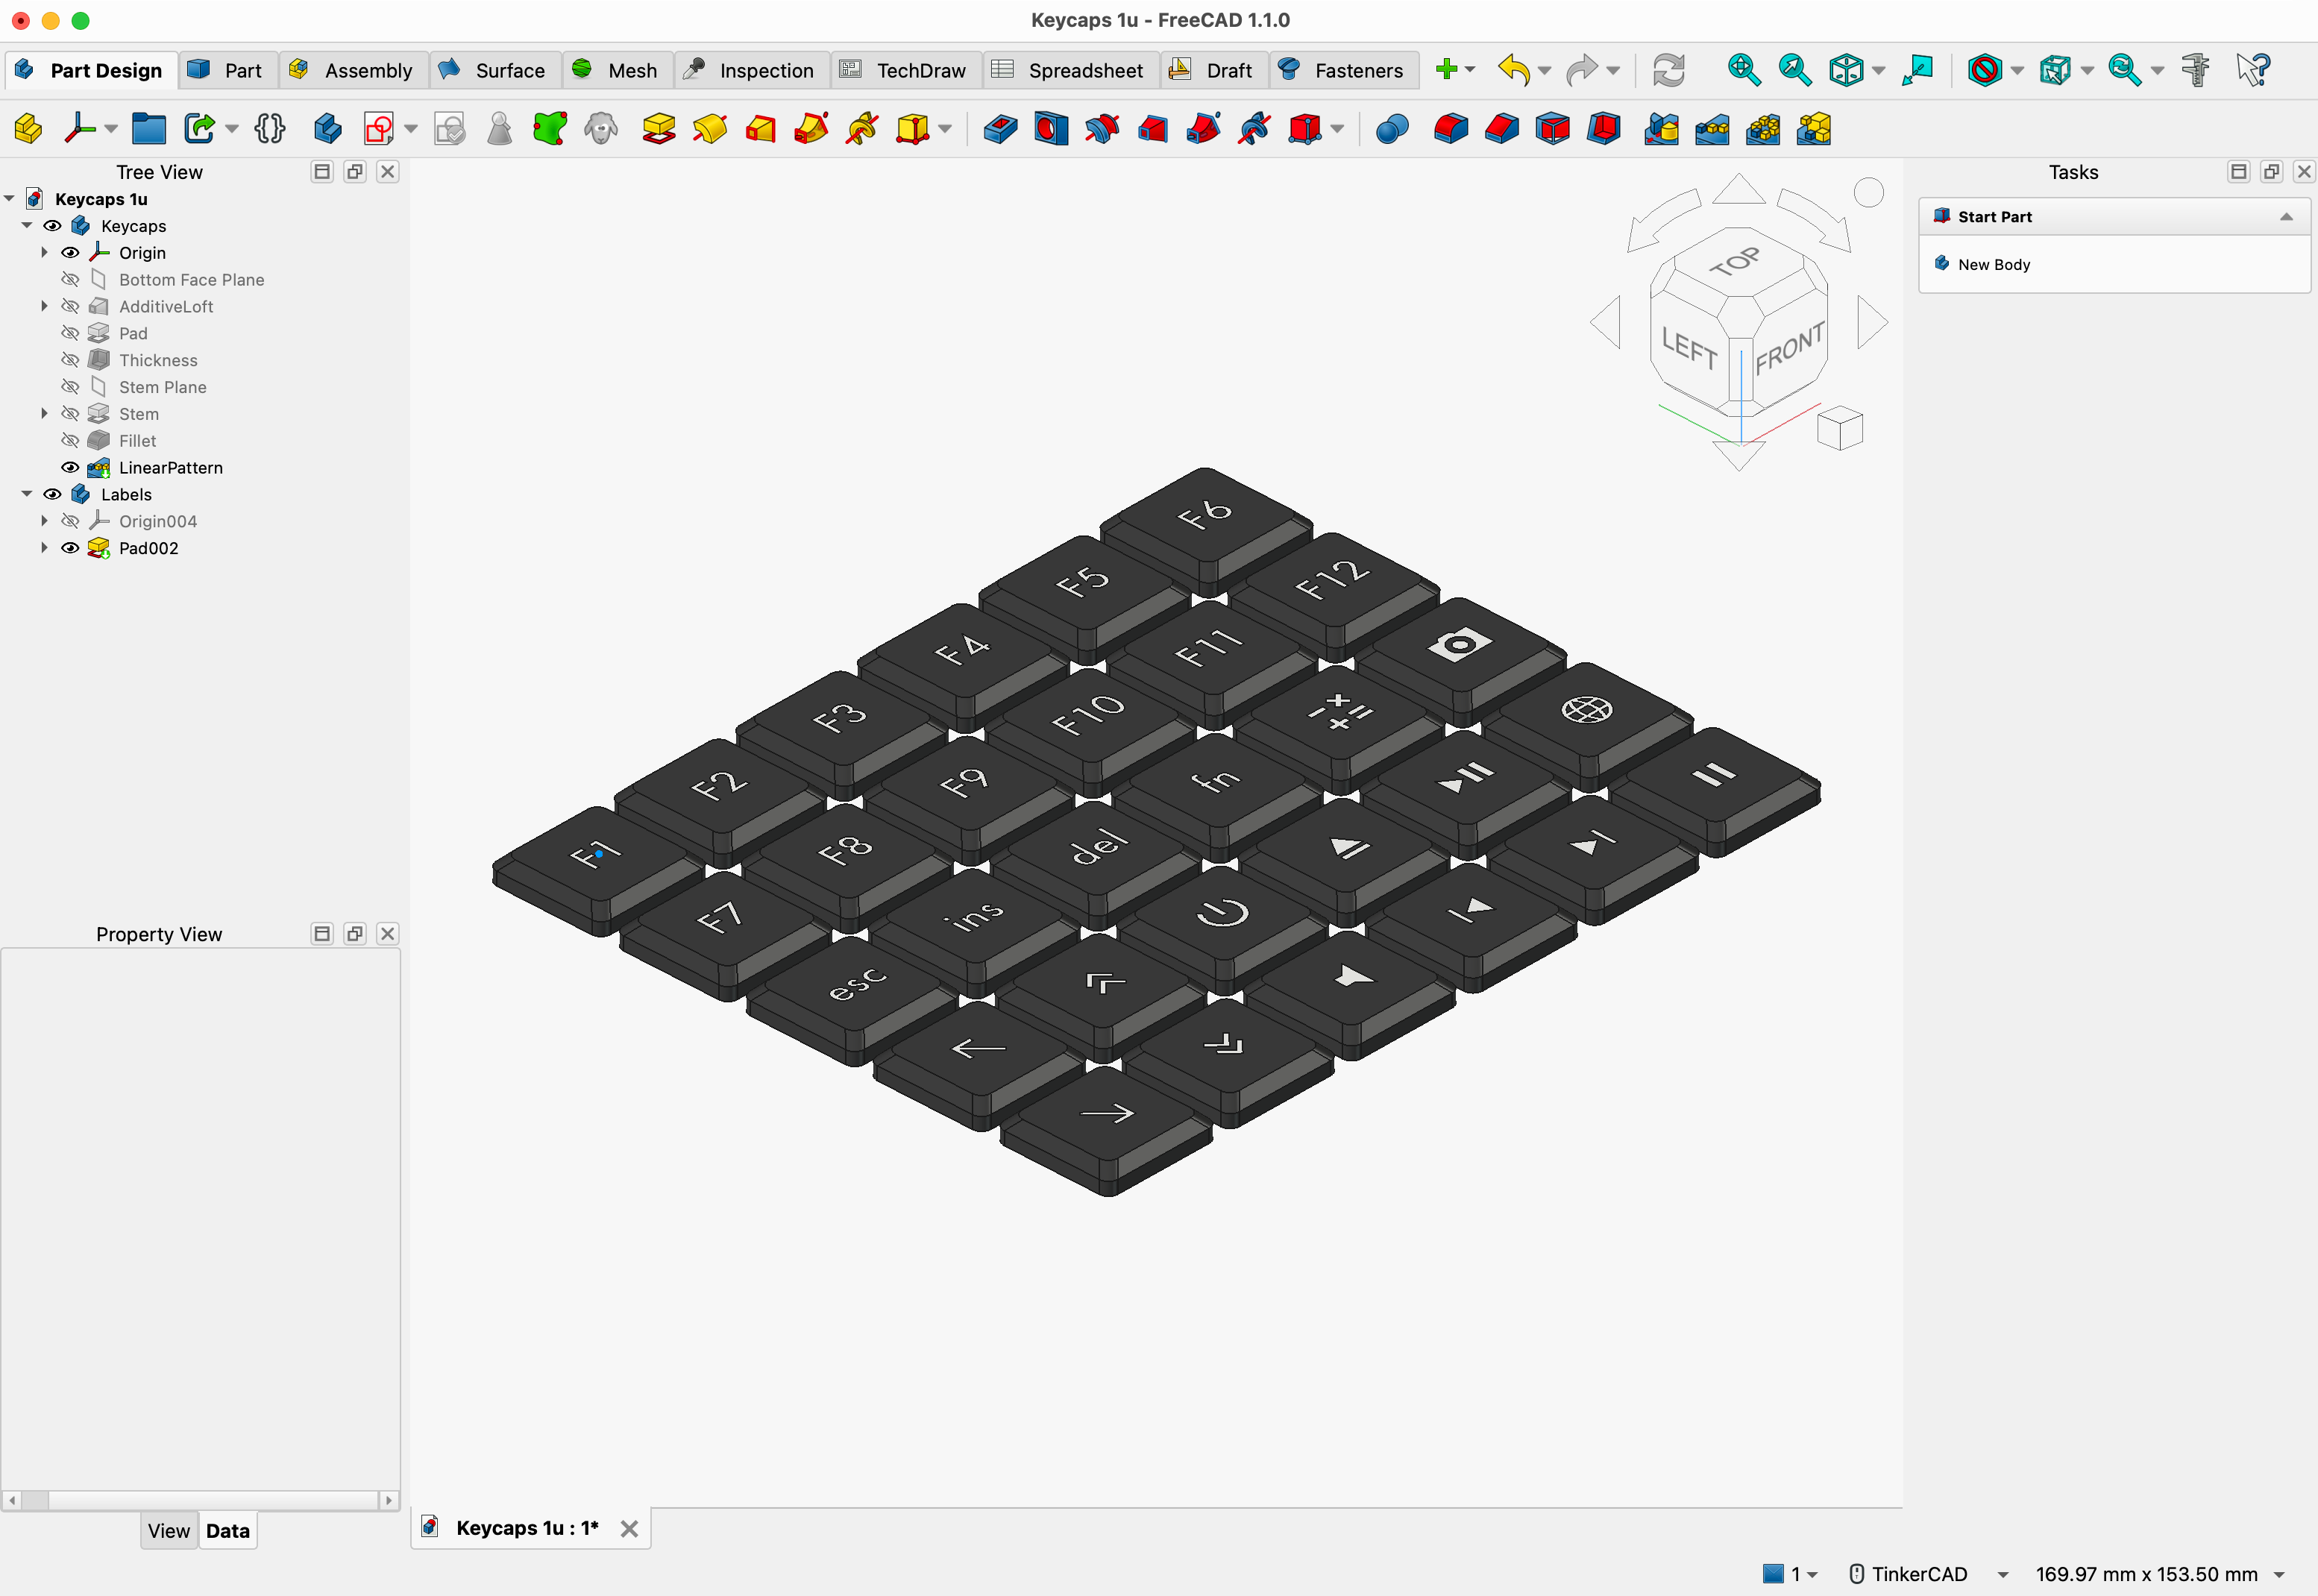Show the hidden Thickness feature
Viewport: 2318px width, 1596px height.
pyautogui.click(x=70, y=360)
